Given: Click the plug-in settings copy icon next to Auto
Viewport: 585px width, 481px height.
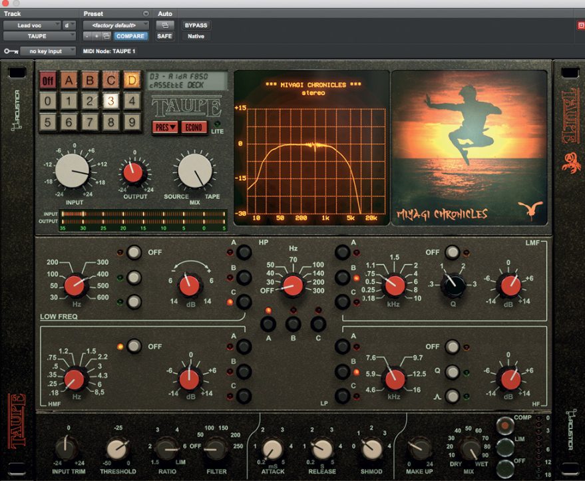Looking at the screenshot, I should [x=165, y=25].
